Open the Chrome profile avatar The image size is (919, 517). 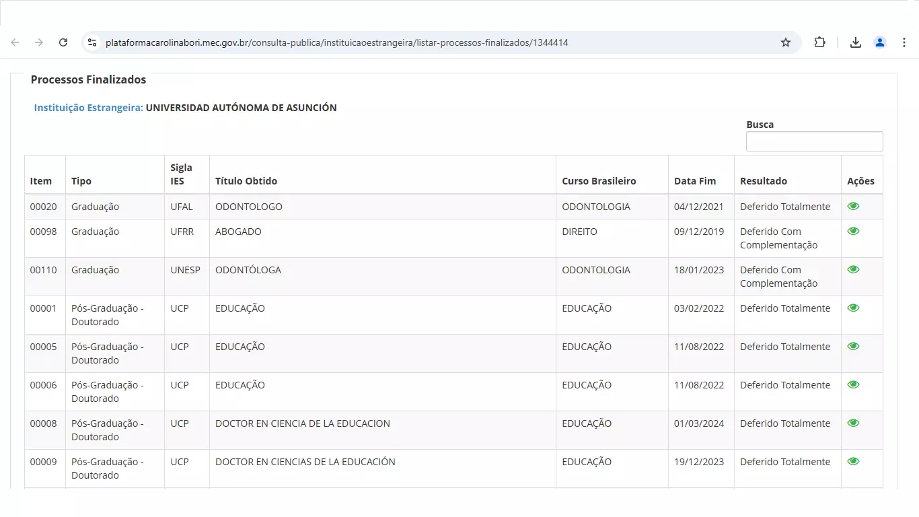[879, 42]
